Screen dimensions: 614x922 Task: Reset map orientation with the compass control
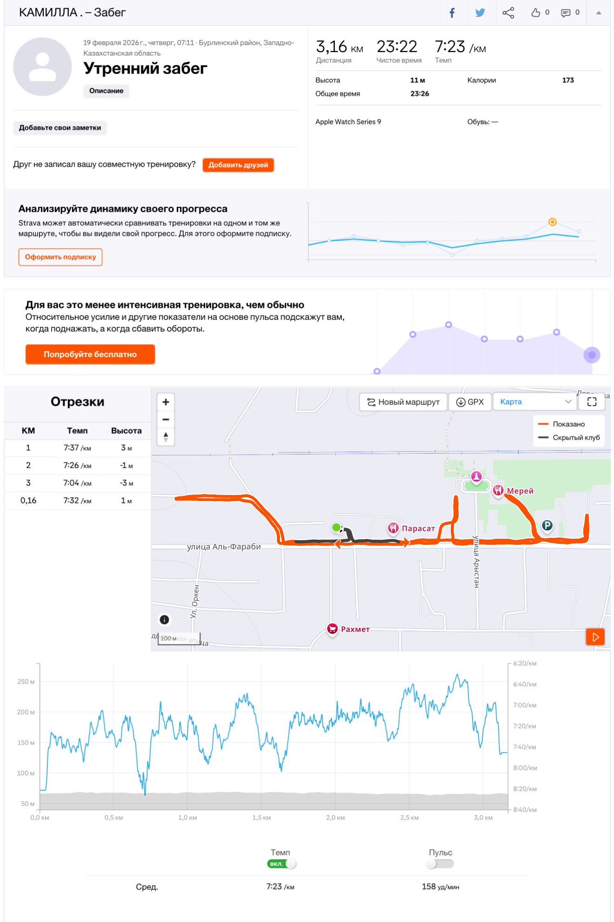tap(166, 437)
